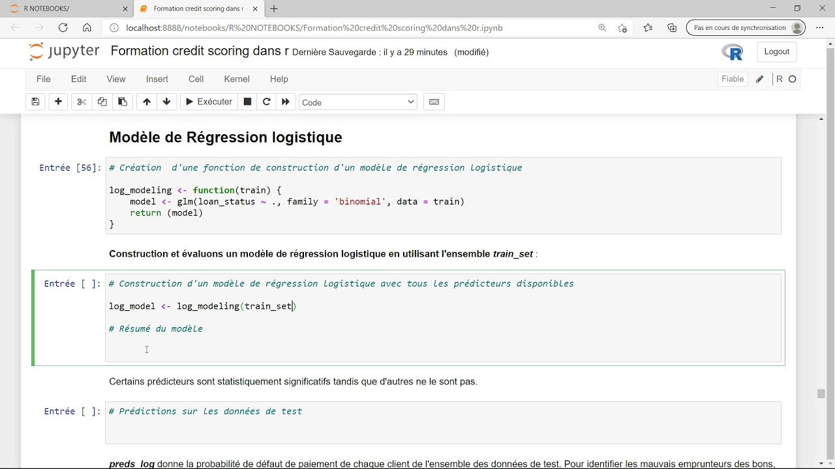
Task: Restart the kernel with the circular arrow
Action: [266, 102]
